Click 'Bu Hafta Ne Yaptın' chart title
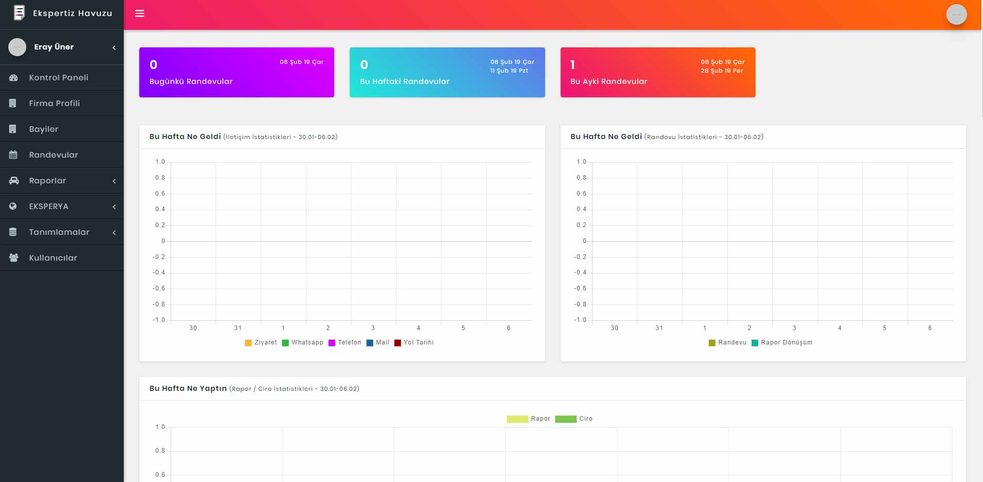983x482 pixels. point(254,389)
